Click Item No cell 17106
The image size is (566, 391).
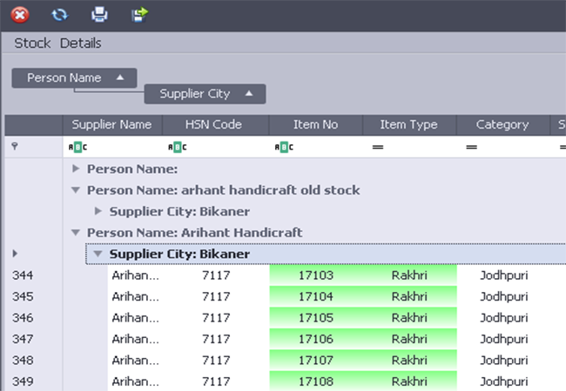point(316,339)
